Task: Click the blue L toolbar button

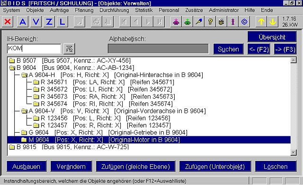Action: tap(62, 22)
